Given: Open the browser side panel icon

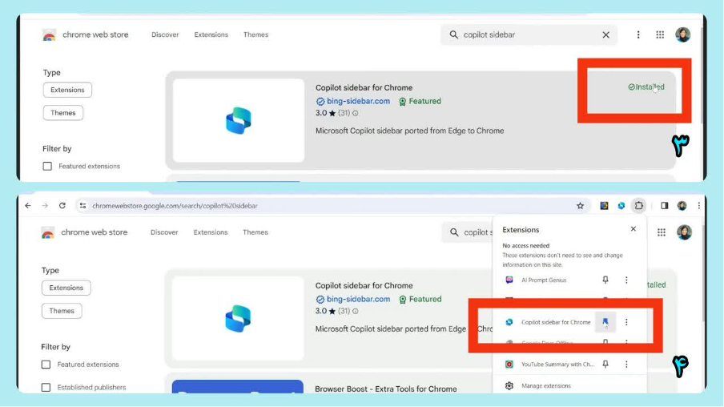Looking at the screenshot, I should [x=665, y=206].
